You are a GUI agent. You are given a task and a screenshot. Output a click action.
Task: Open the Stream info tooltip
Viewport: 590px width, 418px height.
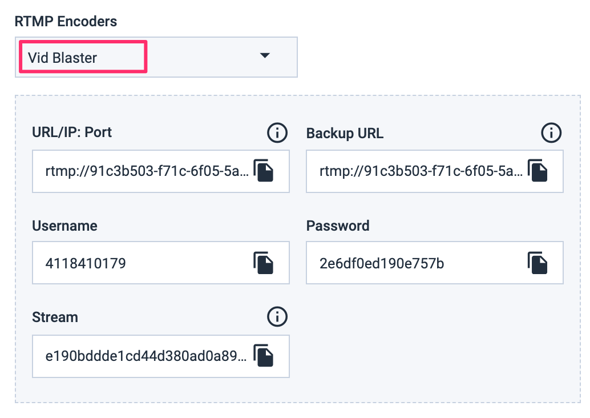(x=277, y=317)
